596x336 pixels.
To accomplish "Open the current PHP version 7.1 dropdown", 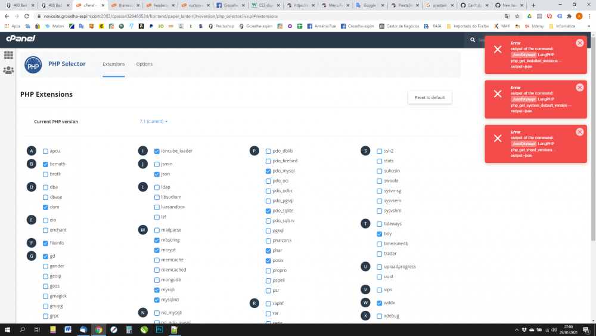I will [154, 121].
